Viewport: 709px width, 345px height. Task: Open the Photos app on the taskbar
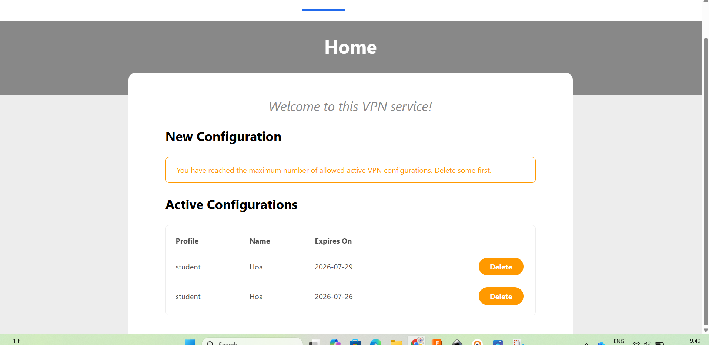(498, 342)
